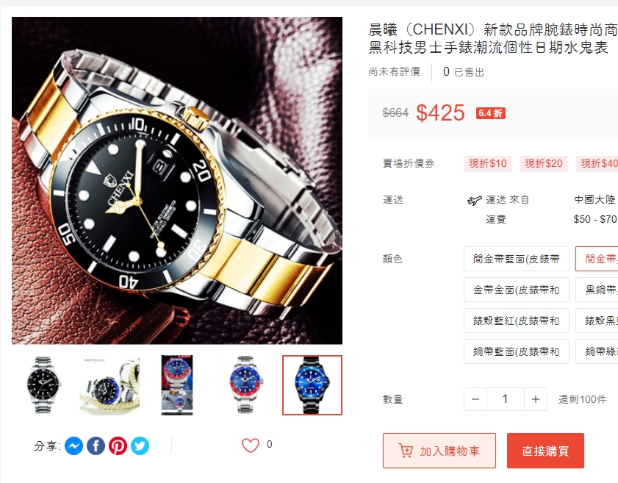Click the plus quantity button
Image resolution: width=618 pixels, height=483 pixels.
(x=536, y=399)
